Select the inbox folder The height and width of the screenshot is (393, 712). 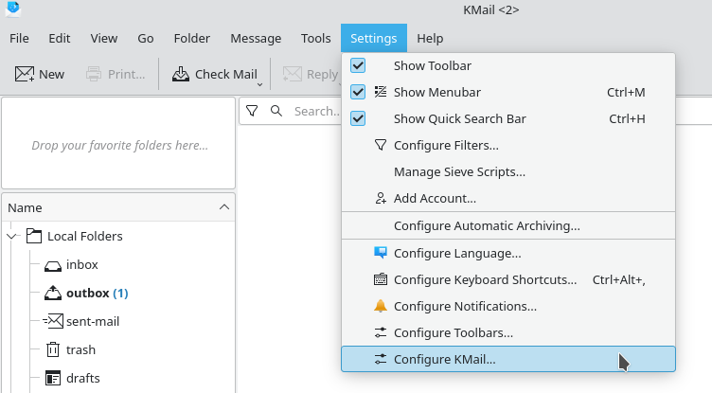point(81,264)
